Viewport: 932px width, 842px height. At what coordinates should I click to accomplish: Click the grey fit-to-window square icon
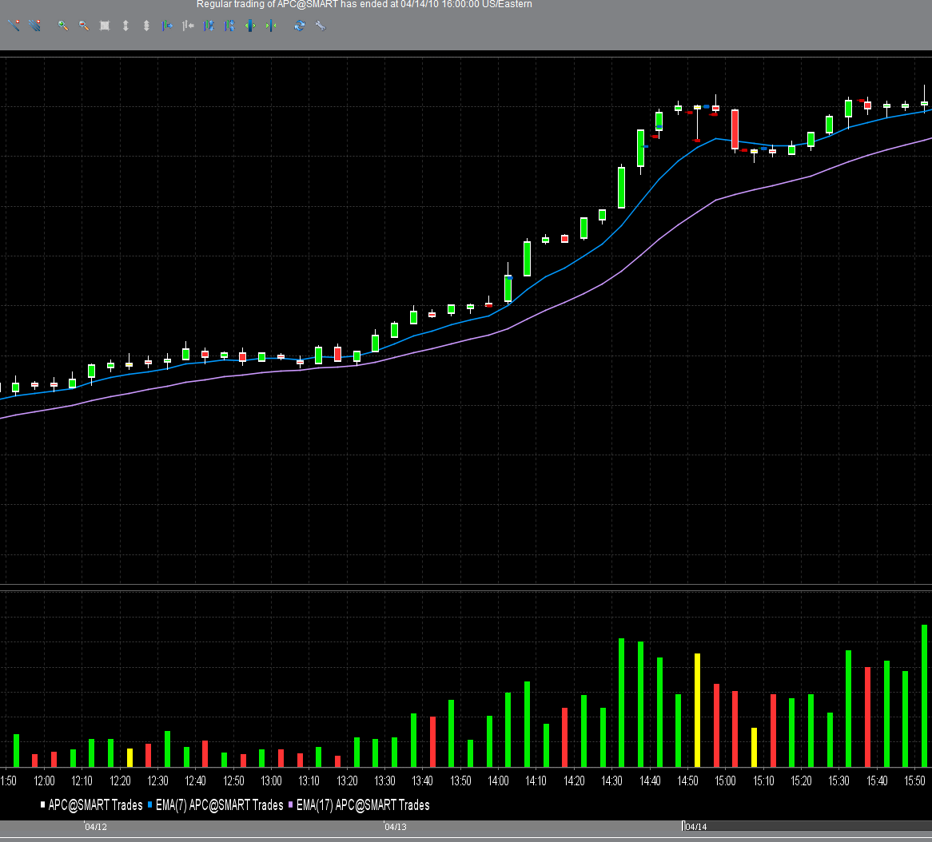coord(105,26)
